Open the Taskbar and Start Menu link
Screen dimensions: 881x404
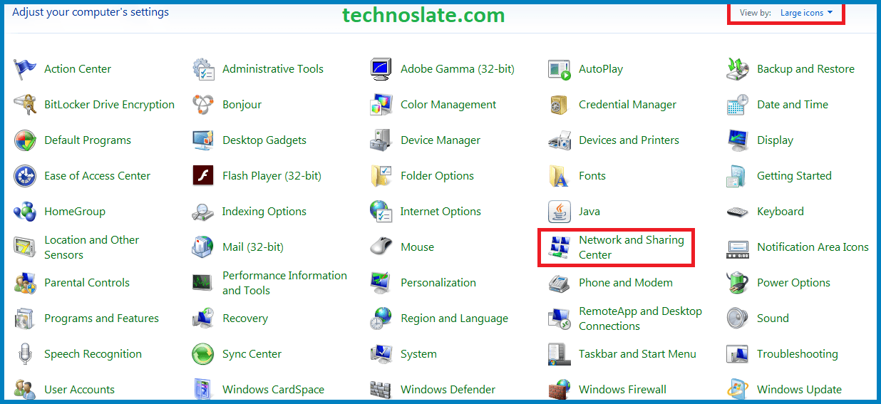(637, 354)
